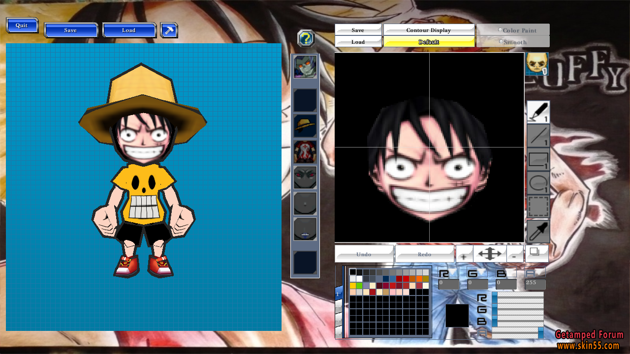The height and width of the screenshot is (354, 630).
Task: Click the Quit button
Action: 22,26
